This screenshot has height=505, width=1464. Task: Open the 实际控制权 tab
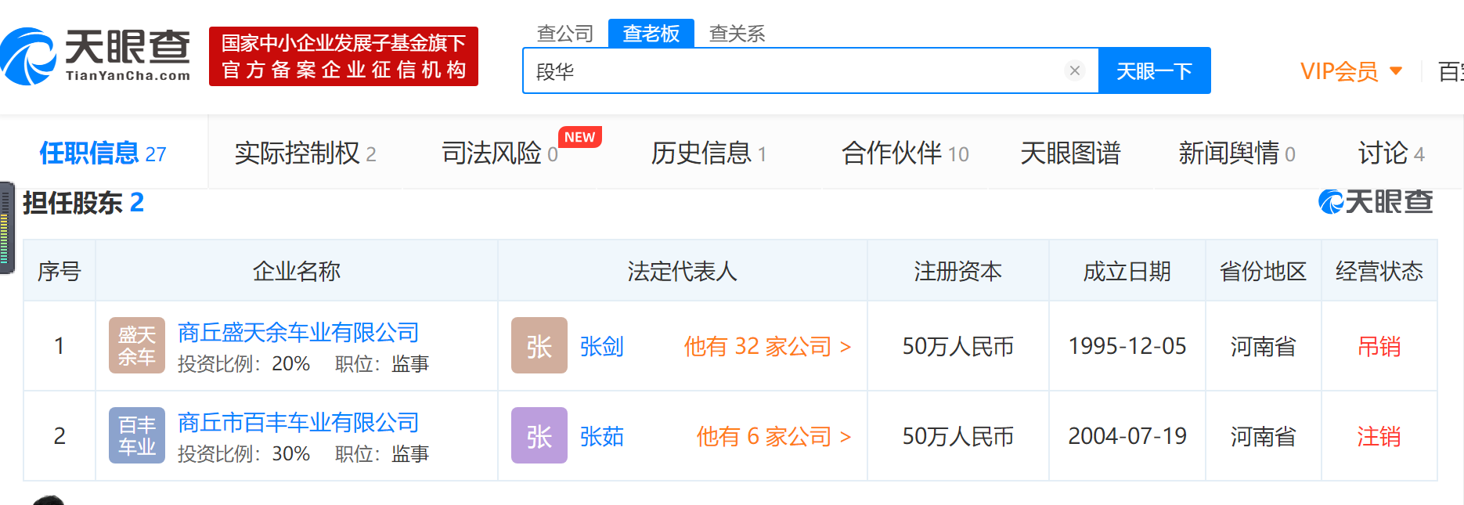coord(305,153)
